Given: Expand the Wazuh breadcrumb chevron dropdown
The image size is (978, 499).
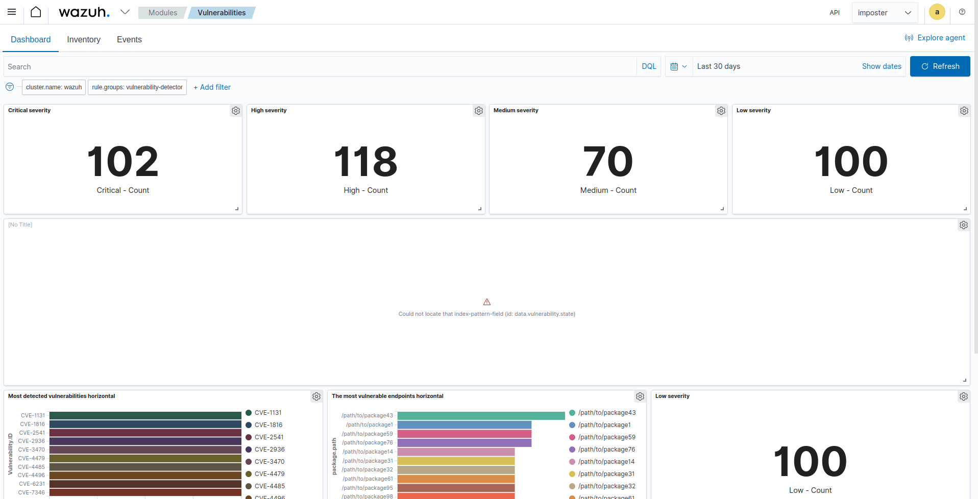Looking at the screenshot, I should pos(125,12).
